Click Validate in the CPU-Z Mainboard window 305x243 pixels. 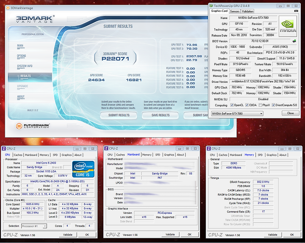pos(170,235)
